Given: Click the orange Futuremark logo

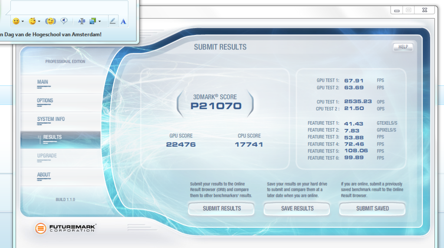Looking at the screenshot, I should [x=40, y=228].
